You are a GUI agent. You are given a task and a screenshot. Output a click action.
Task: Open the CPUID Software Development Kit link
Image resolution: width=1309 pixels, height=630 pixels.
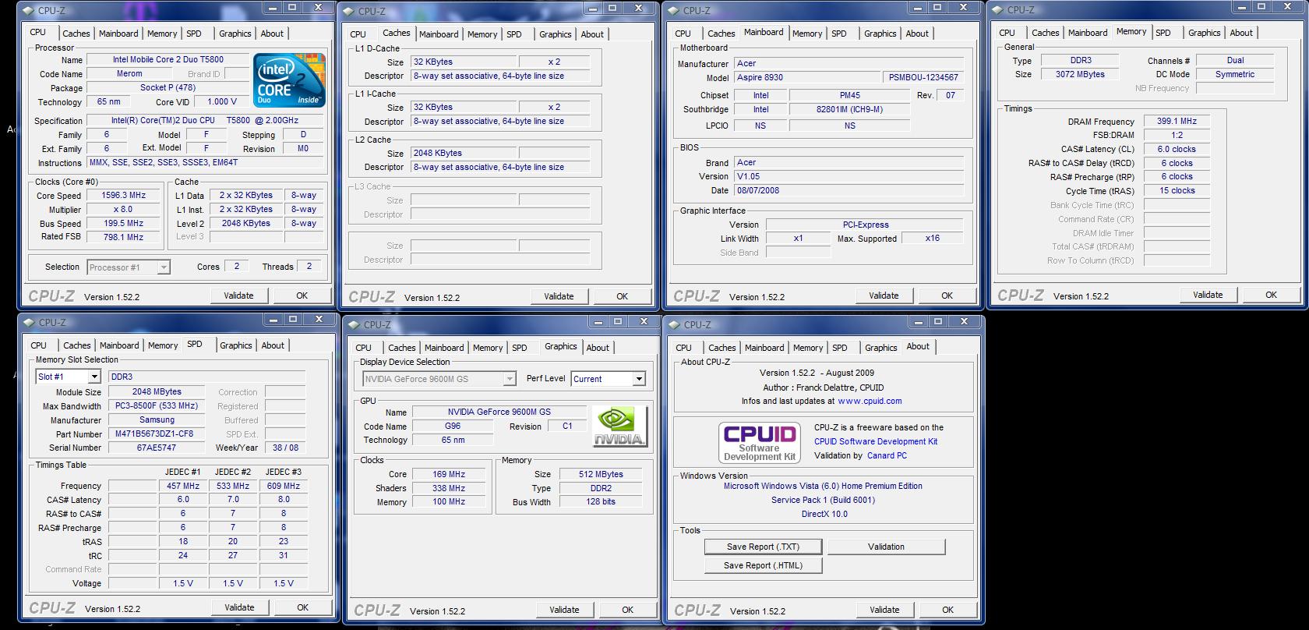coord(876,441)
